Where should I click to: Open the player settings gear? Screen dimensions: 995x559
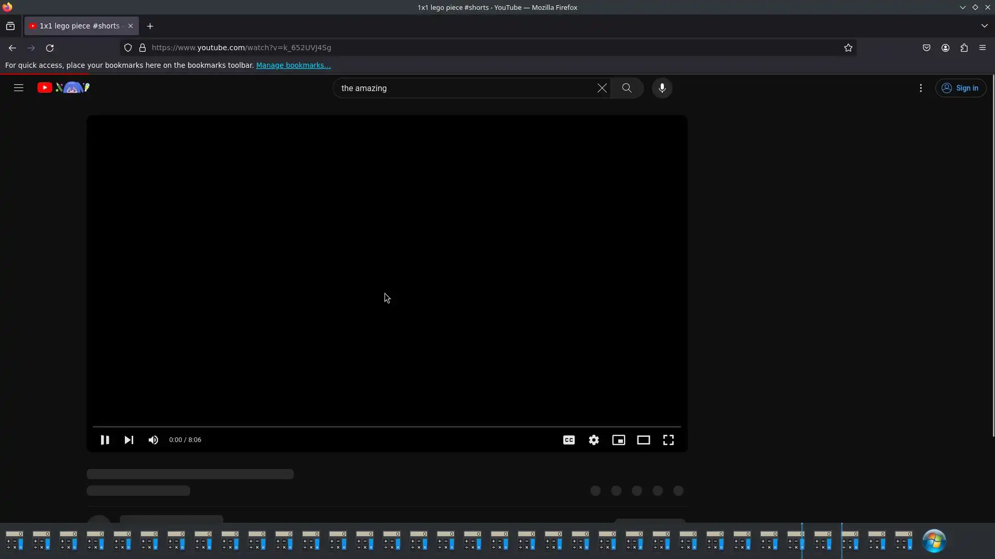click(x=594, y=440)
